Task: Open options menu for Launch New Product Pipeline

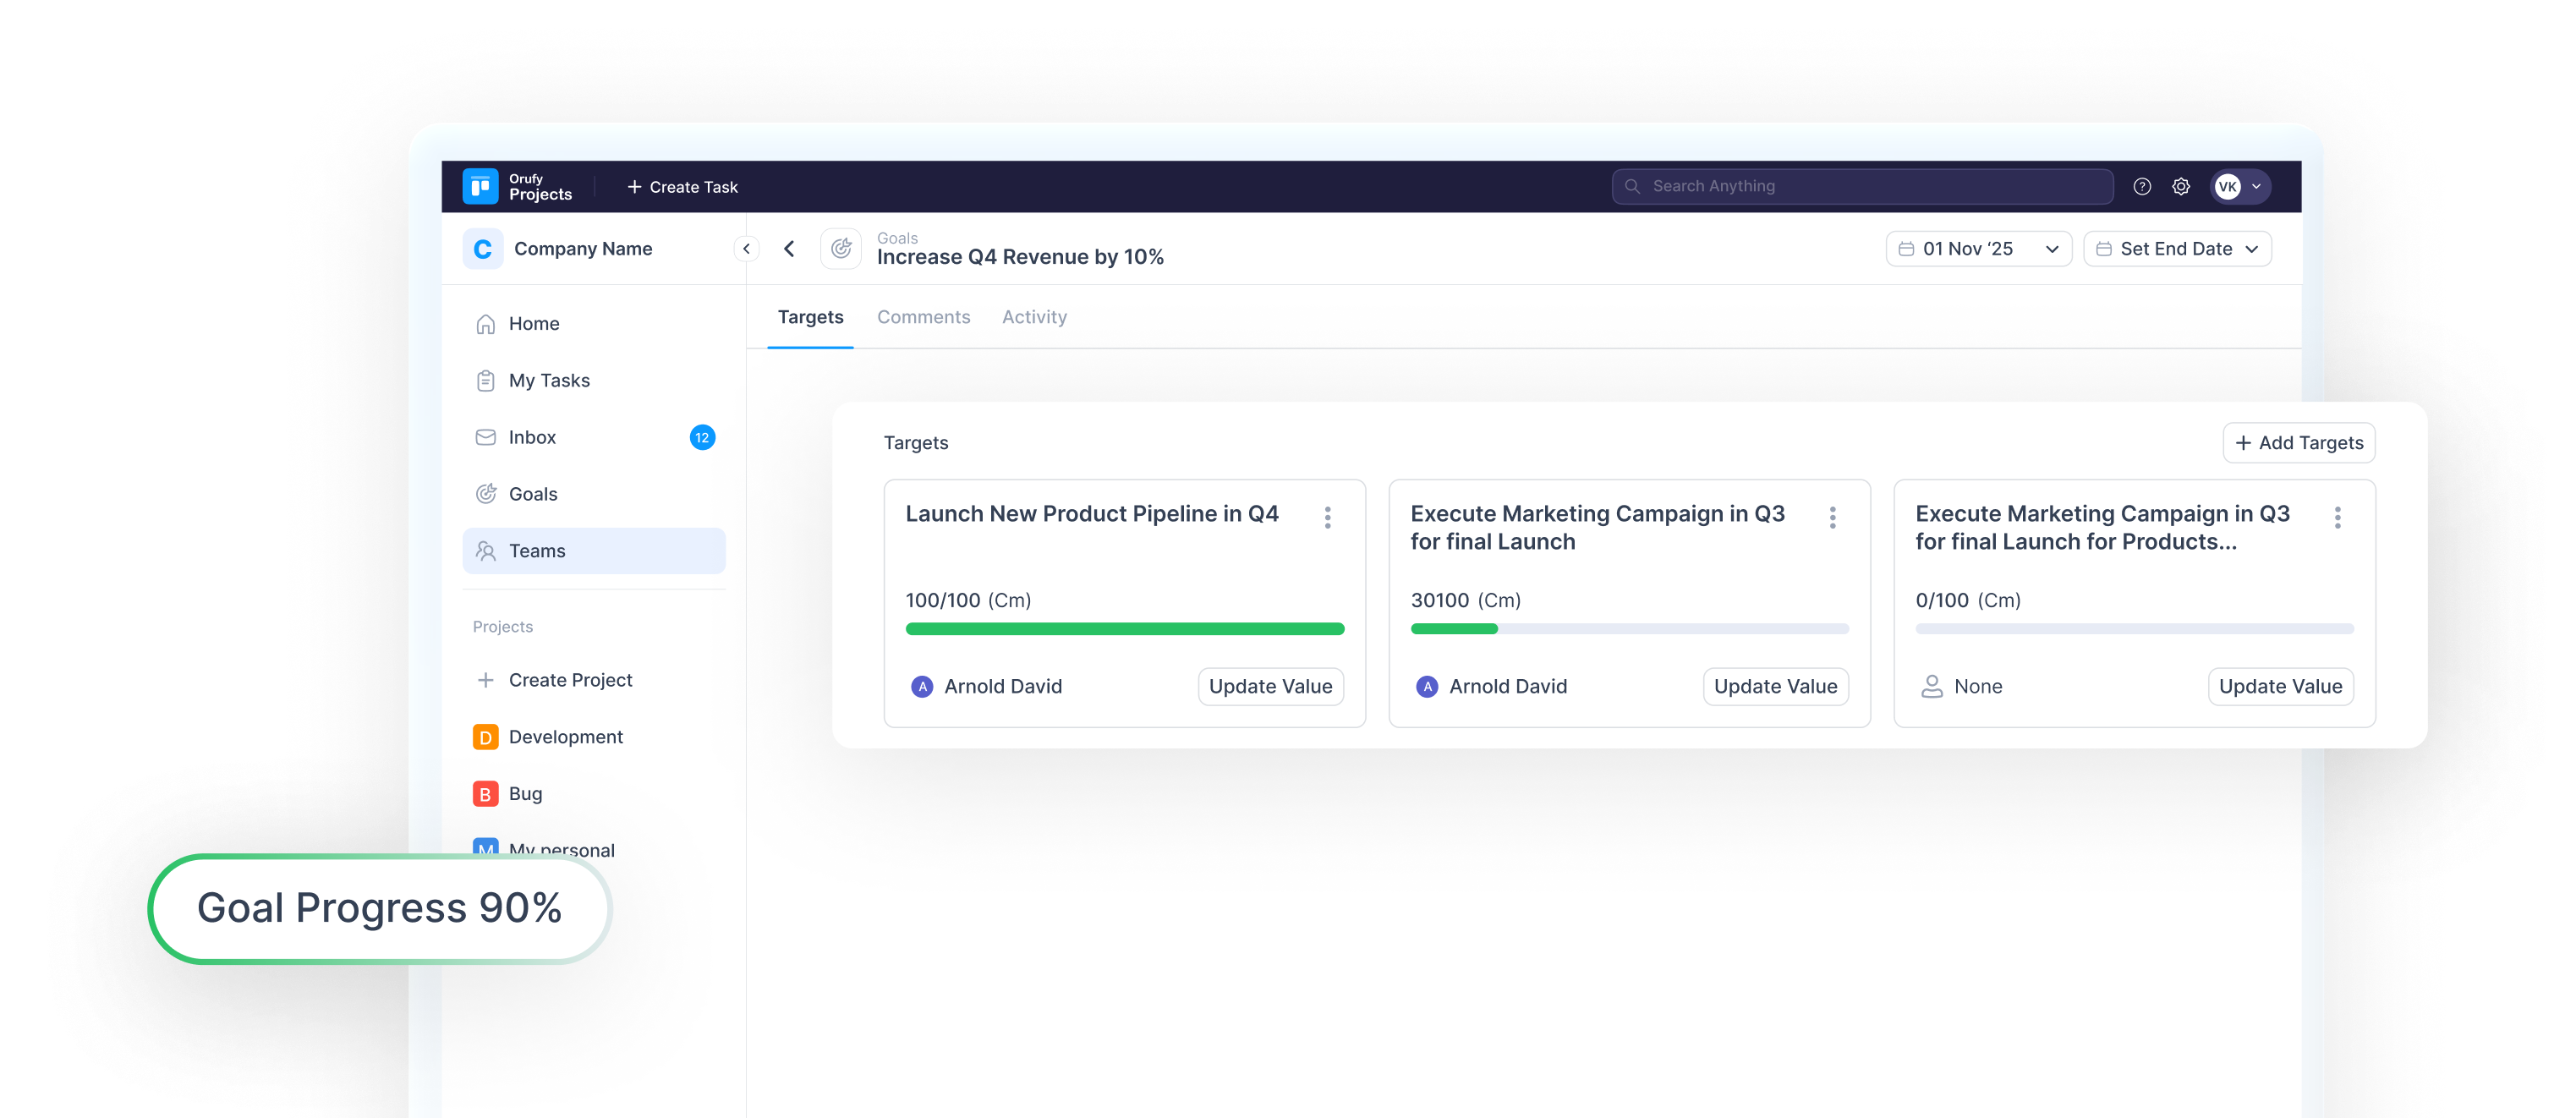Action: (1327, 517)
